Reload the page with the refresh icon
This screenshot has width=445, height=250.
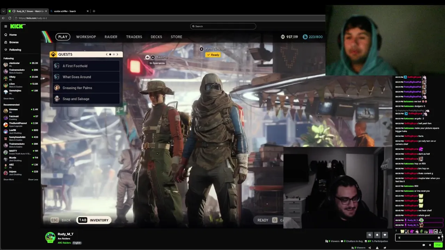pos(9,18)
